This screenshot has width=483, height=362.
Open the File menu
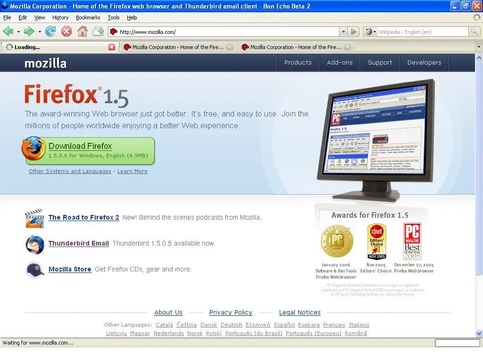pyautogui.click(x=7, y=17)
